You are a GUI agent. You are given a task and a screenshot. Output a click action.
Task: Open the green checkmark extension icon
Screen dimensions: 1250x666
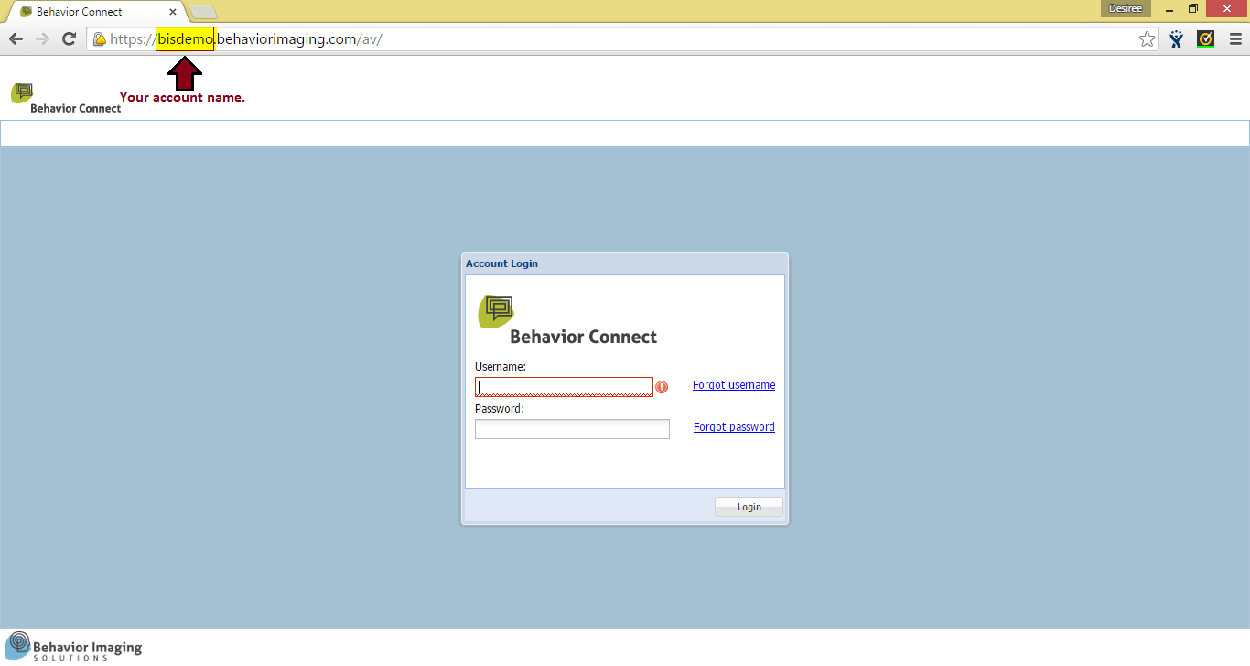(x=1205, y=39)
